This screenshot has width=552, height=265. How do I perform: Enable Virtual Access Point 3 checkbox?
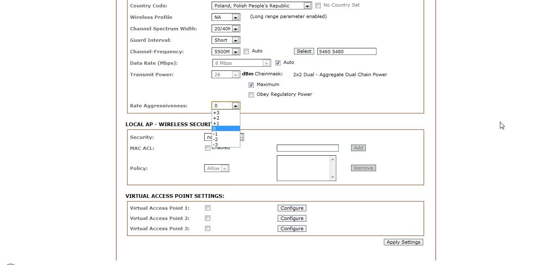[208, 229]
